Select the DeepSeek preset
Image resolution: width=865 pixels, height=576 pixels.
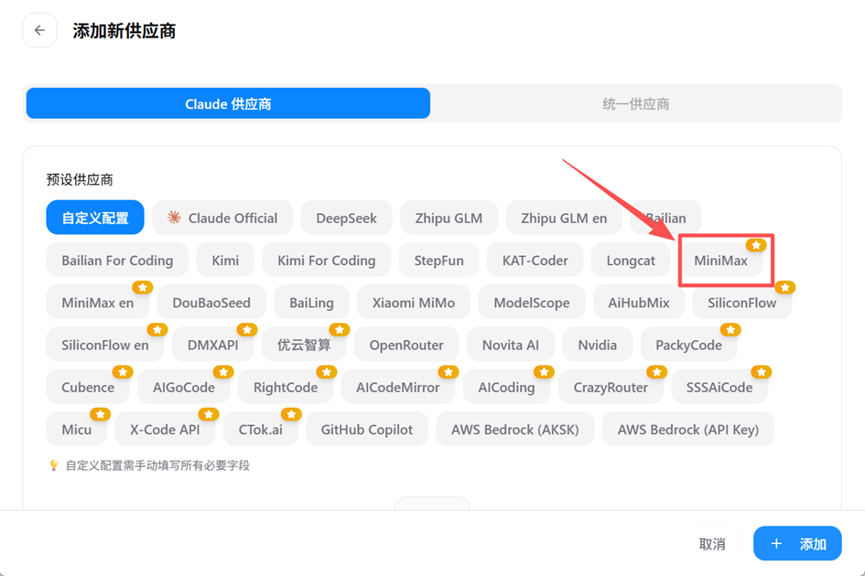tap(346, 218)
